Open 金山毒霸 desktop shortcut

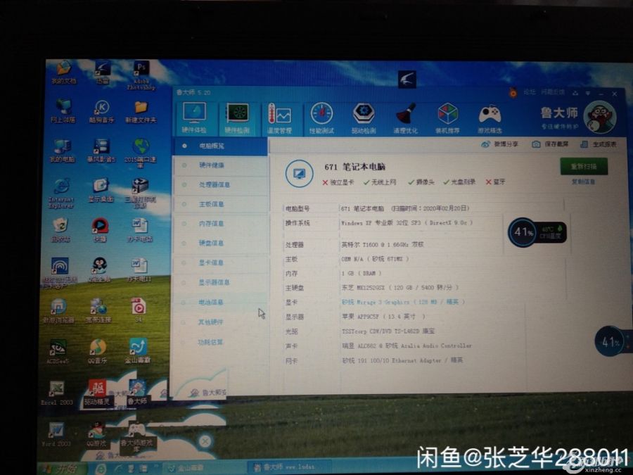click(x=137, y=350)
